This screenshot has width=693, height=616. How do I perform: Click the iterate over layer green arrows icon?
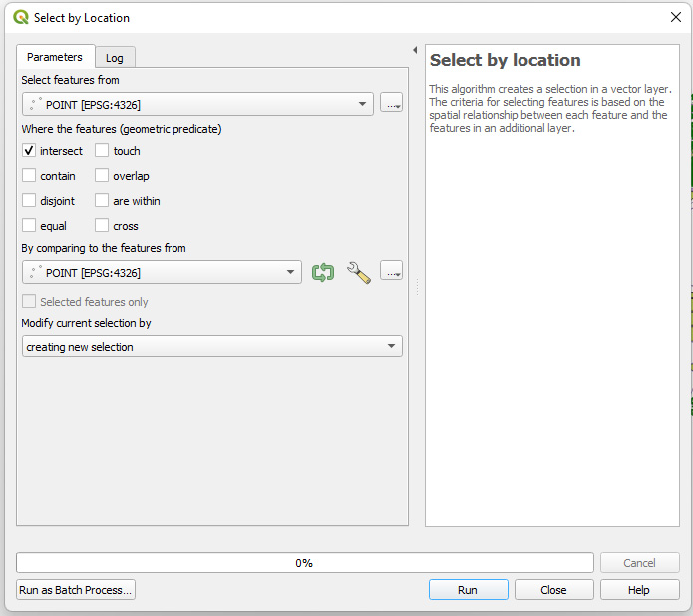point(322,273)
